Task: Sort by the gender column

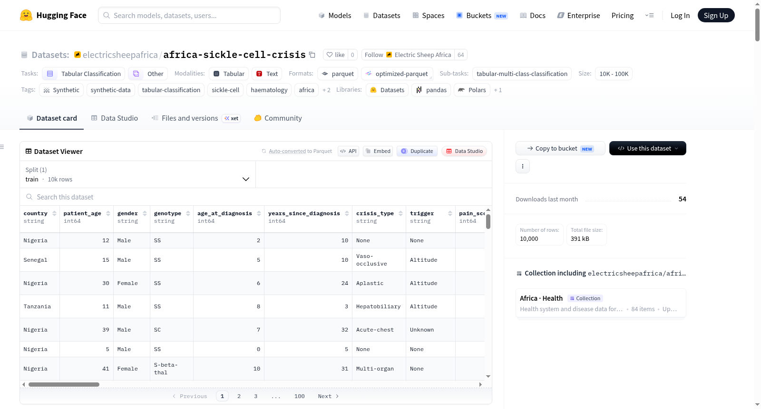Action: click(x=145, y=214)
